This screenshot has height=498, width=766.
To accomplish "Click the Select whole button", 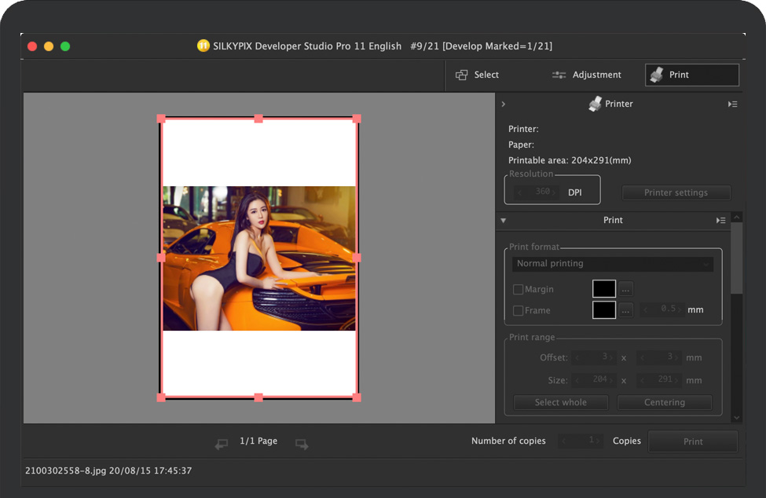I will [x=560, y=402].
